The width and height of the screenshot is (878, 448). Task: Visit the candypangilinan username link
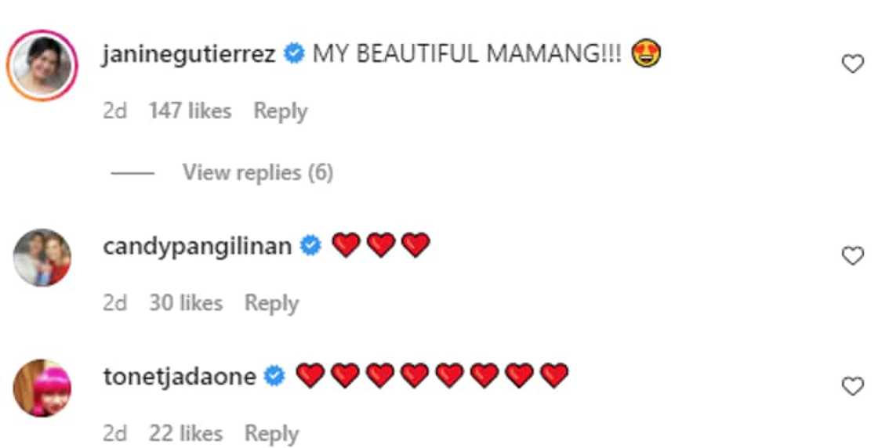click(197, 247)
